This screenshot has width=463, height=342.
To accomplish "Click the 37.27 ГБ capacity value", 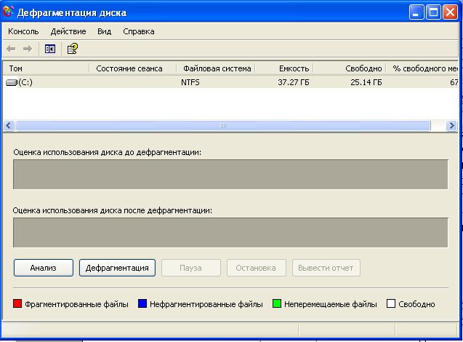I will pos(293,82).
